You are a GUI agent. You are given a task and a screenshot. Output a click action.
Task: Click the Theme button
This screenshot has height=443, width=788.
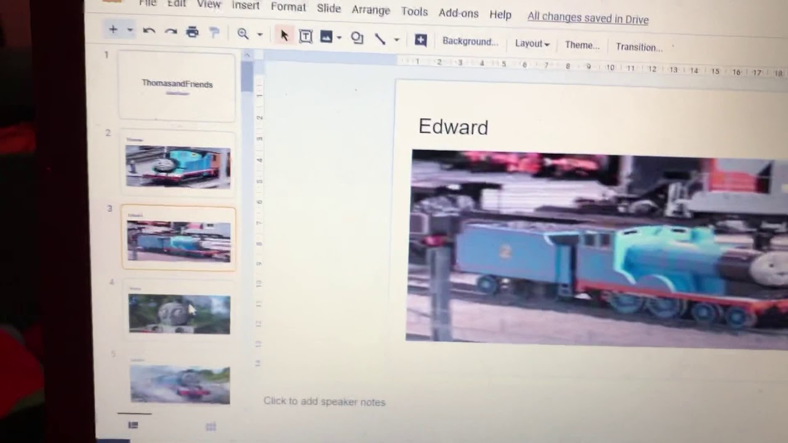tap(582, 46)
